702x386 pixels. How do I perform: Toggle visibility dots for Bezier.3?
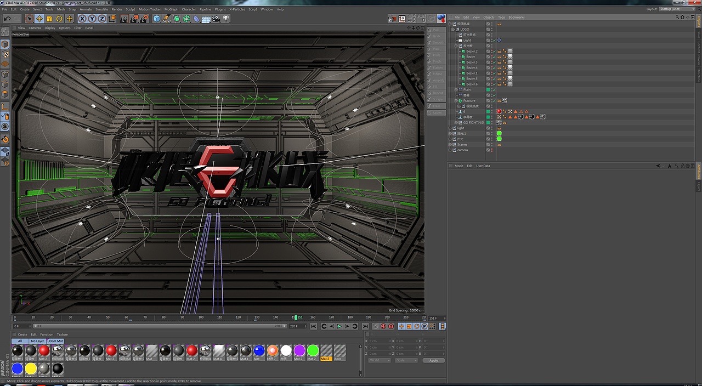(491, 62)
